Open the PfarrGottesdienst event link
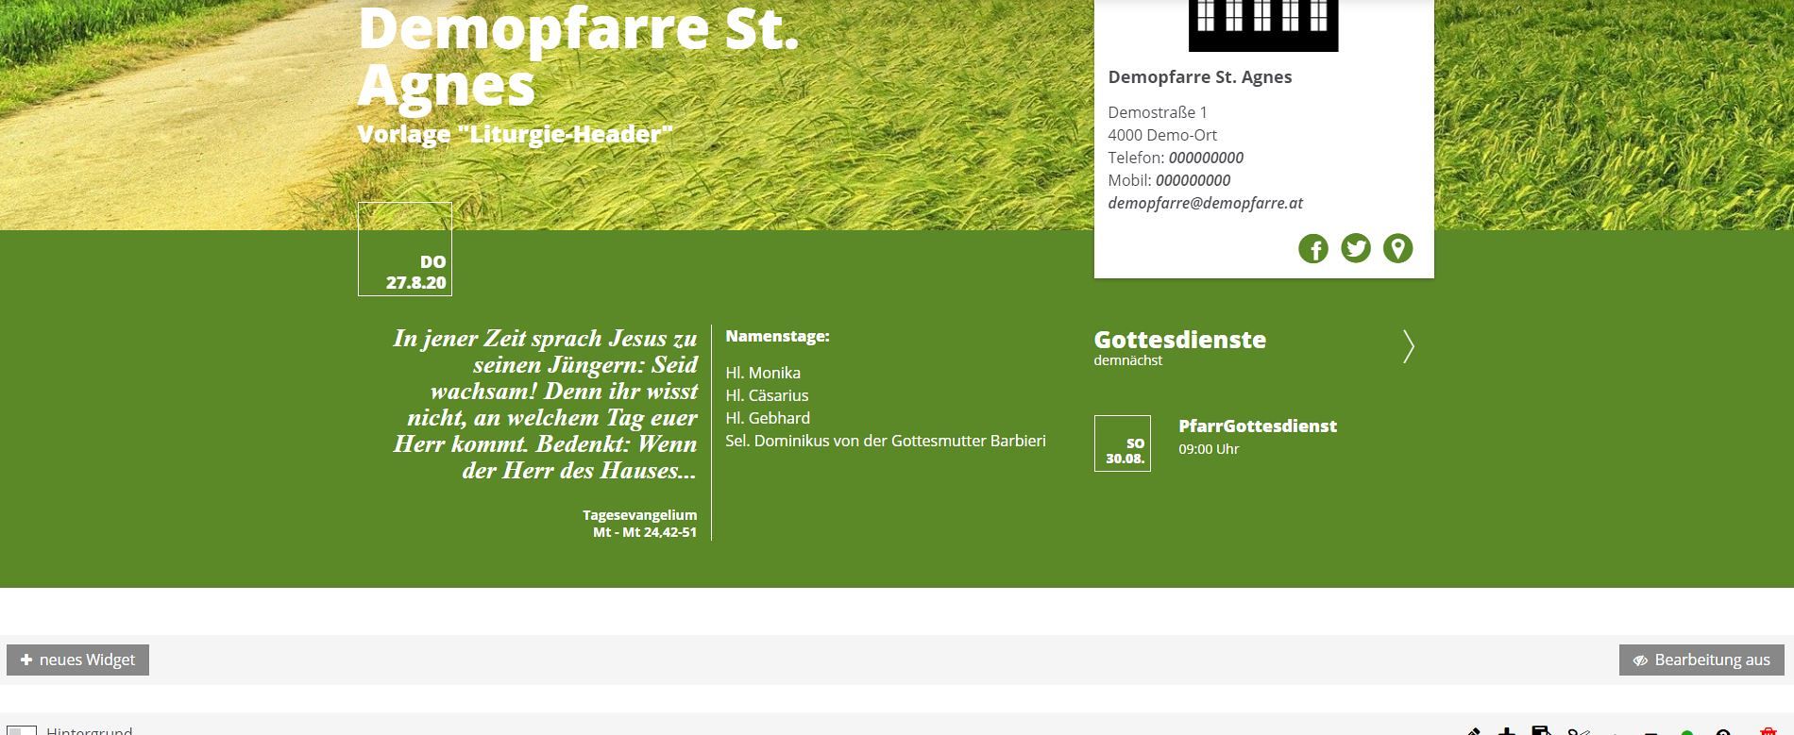 pyautogui.click(x=1257, y=426)
